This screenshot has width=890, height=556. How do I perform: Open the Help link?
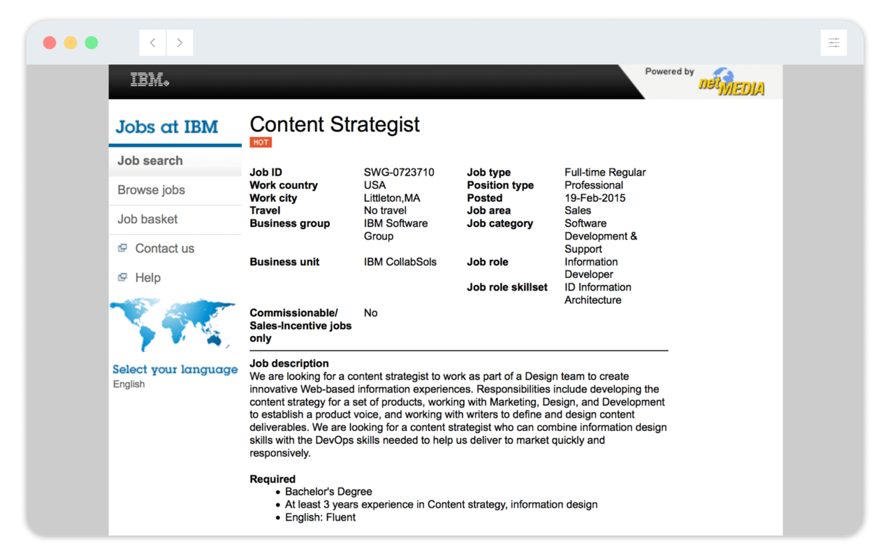click(x=148, y=277)
